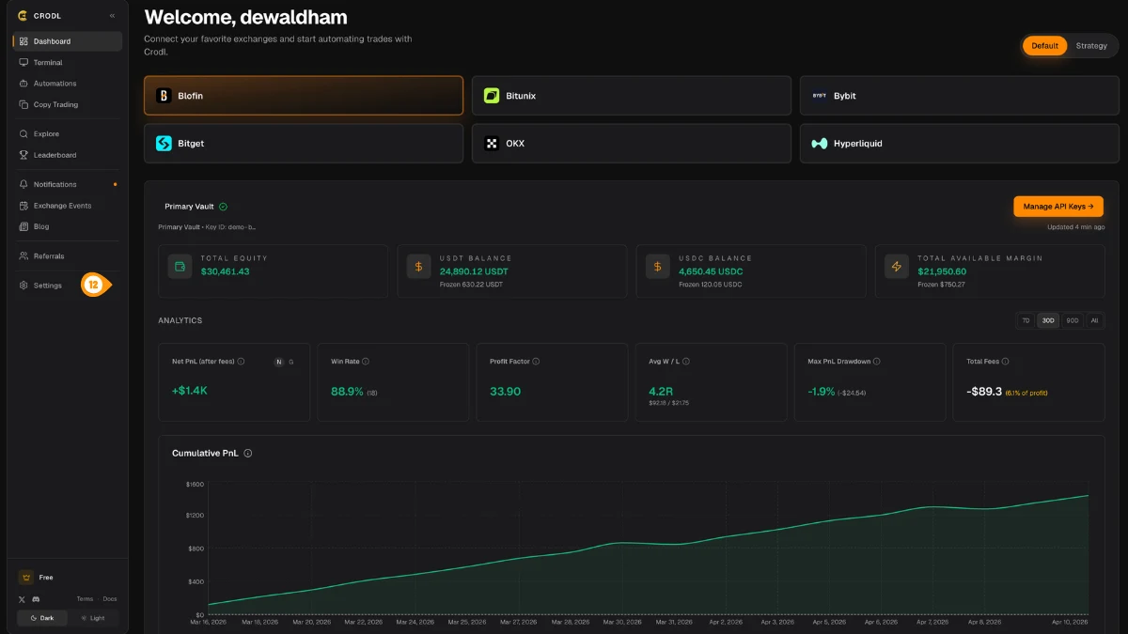Toggle Net PnL to N mode
Image resolution: width=1128 pixels, height=634 pixels.
pyautogui.click(x=278, y=362)
